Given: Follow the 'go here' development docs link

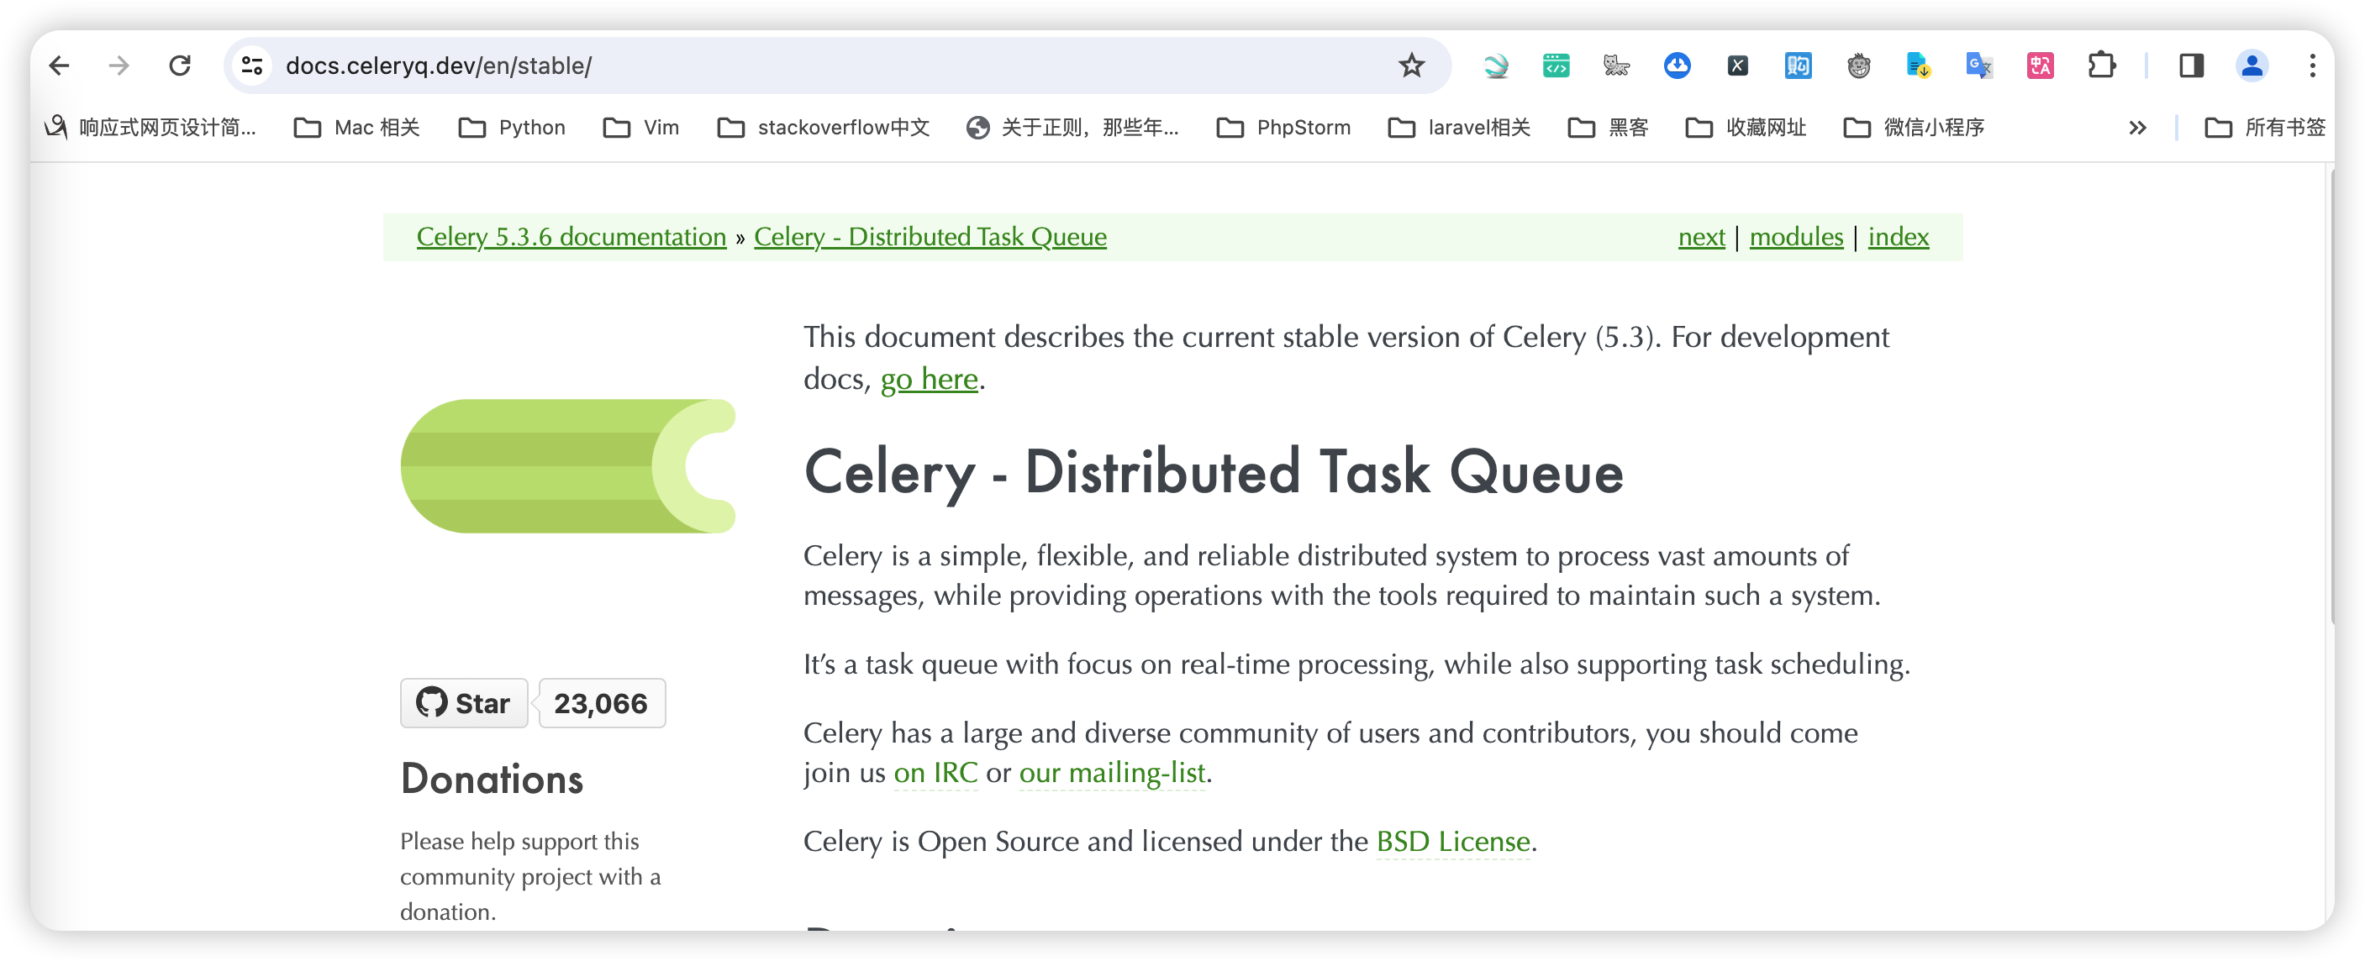Looking at the screenshot, I should 930,379.
